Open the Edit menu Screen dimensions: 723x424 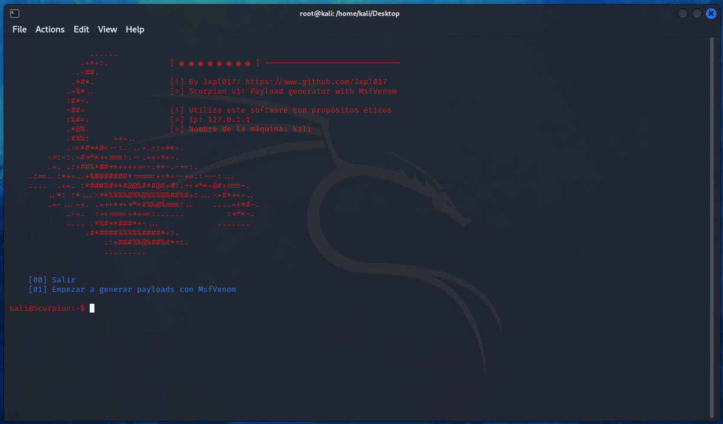[81, 29]
